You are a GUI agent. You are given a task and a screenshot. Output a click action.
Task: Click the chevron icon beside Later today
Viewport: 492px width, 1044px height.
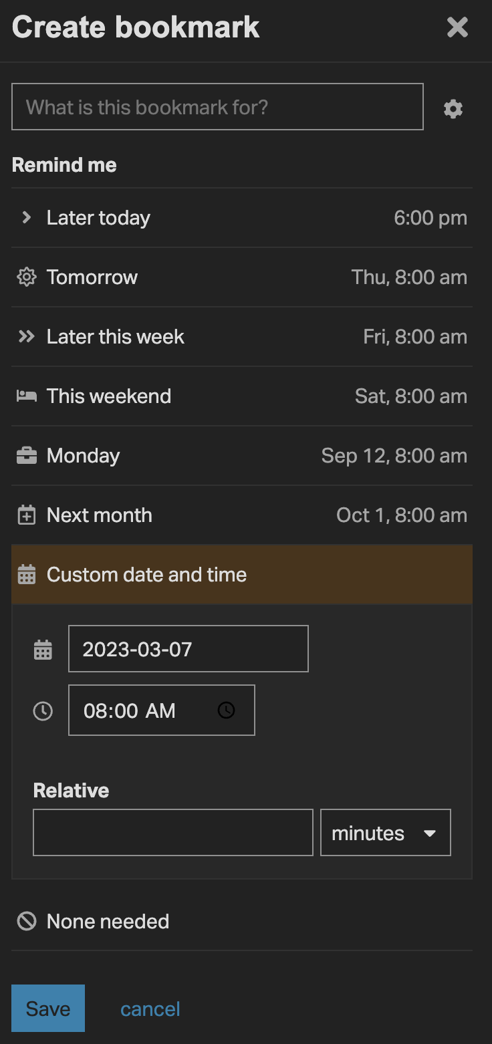tap(27, 217)
